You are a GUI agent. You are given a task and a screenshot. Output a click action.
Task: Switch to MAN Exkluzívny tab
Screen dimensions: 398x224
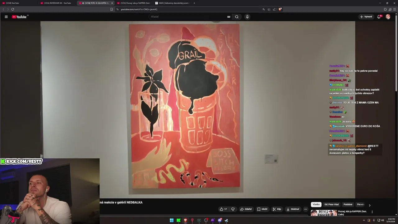click(x=172, y=3)
